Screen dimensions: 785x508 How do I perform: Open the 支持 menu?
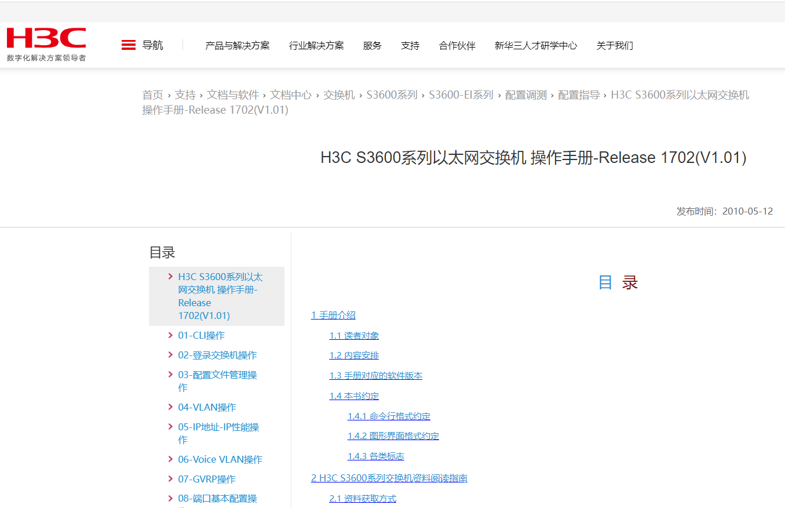point(410,45)
